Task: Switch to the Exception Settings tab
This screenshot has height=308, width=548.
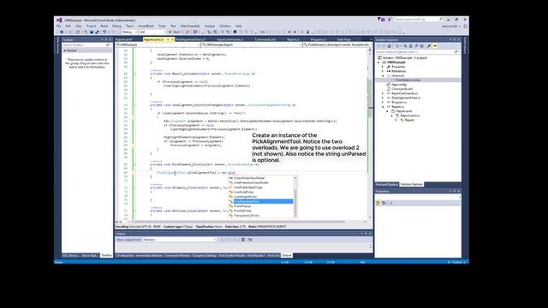Action: 205,255
